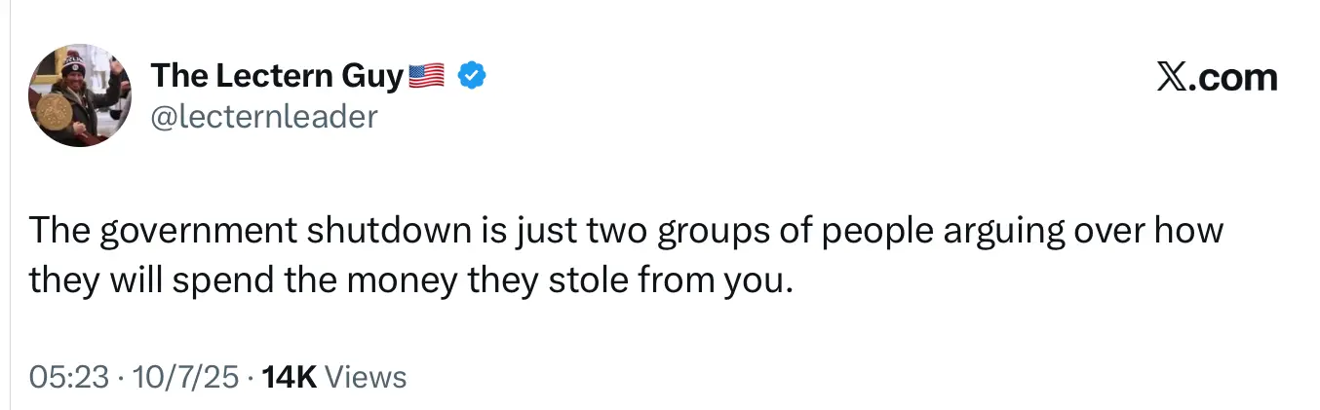1320x410 pixels.
Task: Click the Views label
Action: (x=365, y=377)
